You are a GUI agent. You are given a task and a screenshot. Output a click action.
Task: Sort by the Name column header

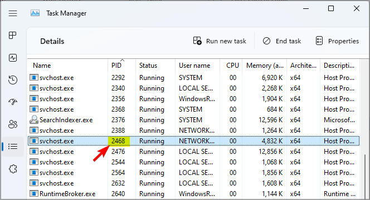tap(68, 66)
